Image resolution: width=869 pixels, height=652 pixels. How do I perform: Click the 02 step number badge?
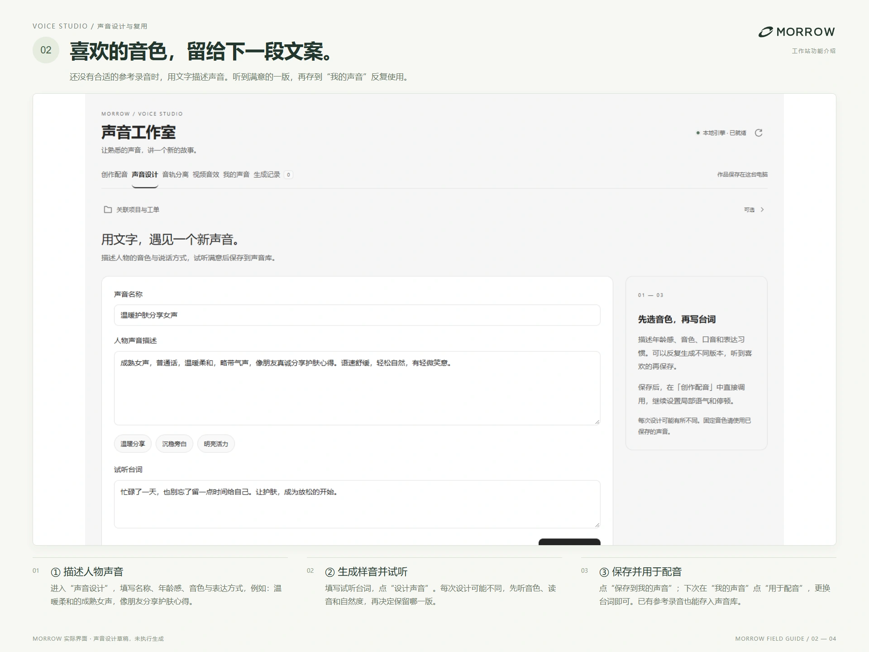pyautogui.click(x=46, y=50)
